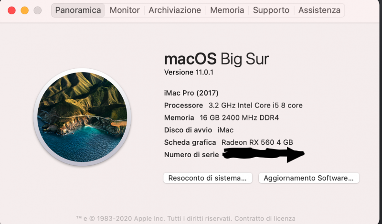Show the Supporto tab
This screenshot has width=382, height=224.
pyautogui.click(x=271, y=10)
